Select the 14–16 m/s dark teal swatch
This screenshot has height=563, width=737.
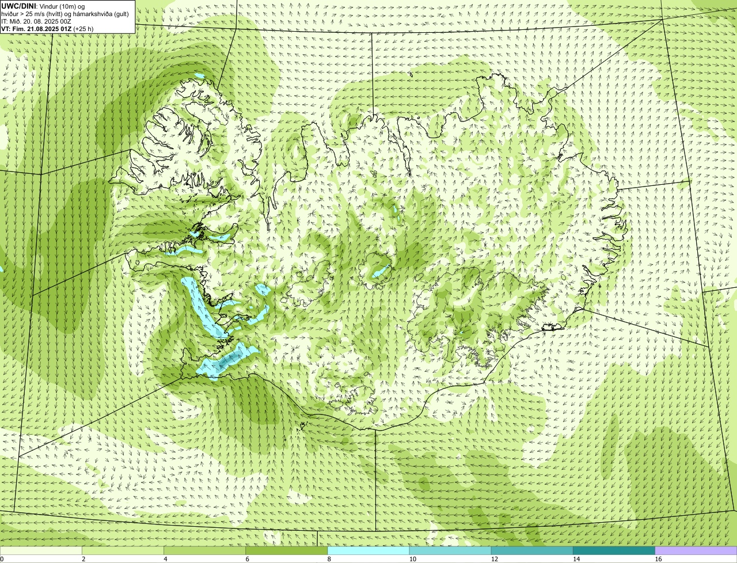(614, 550)
